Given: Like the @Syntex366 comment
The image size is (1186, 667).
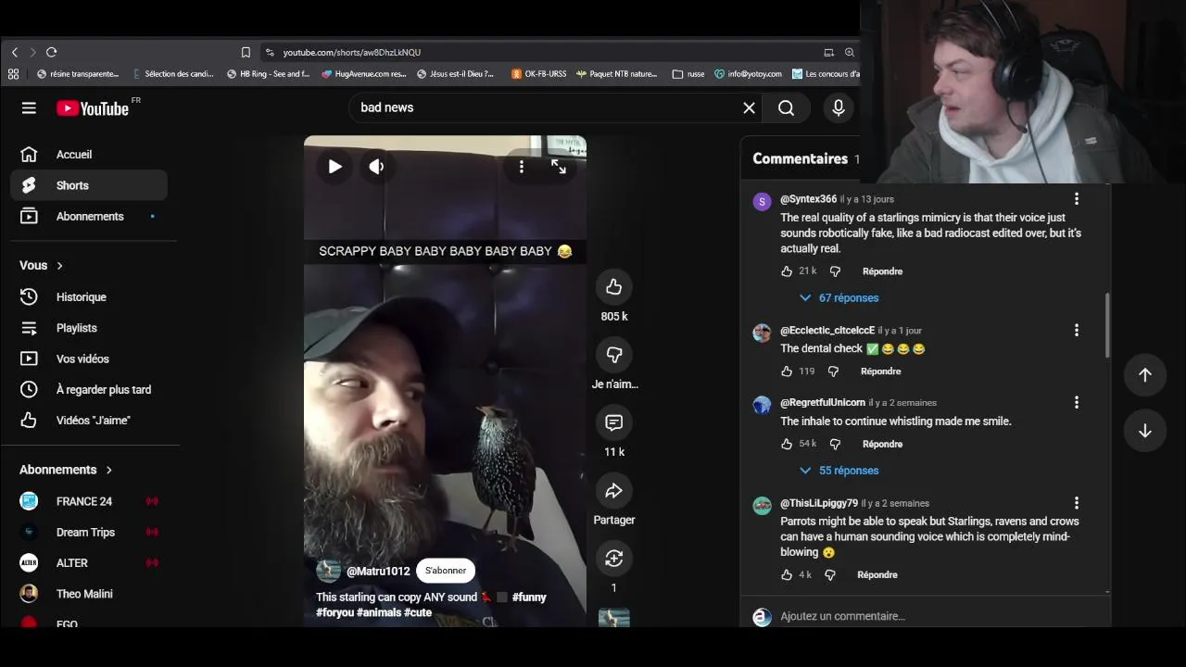Looking at the screenshot, I should pyautogui.click(x=787, y=271).
